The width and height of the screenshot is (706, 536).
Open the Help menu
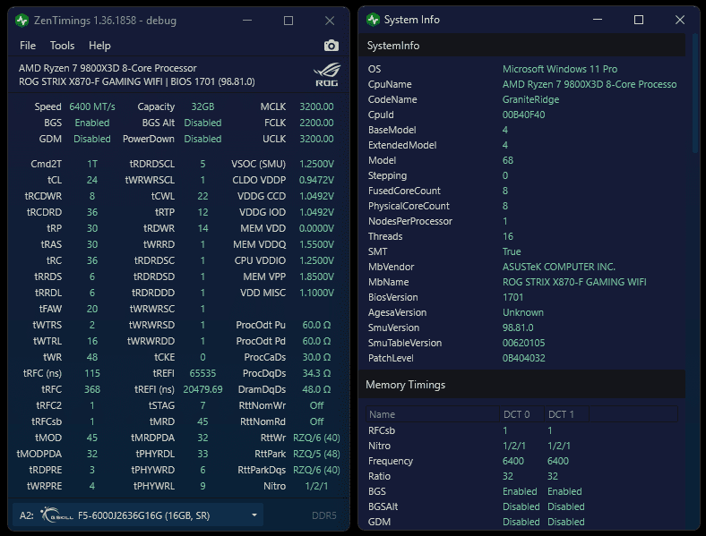tap(99, 46)
